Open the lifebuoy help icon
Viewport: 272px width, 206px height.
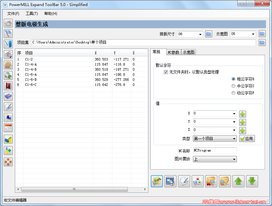click(8, 162)
